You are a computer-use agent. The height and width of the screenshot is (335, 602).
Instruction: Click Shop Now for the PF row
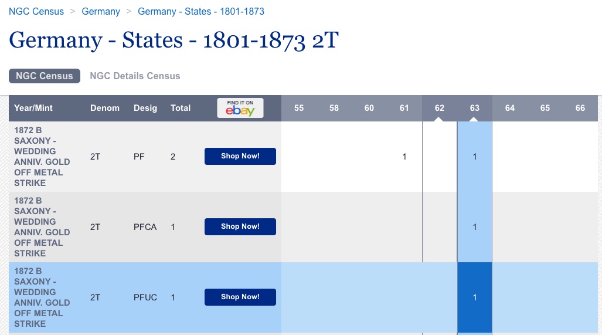240,157
